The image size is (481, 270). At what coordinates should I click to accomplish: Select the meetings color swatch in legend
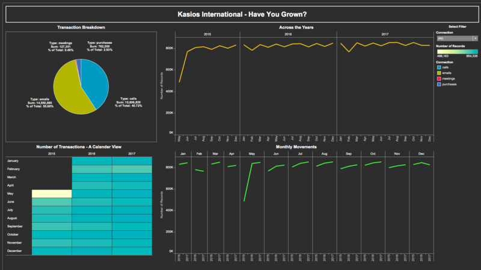point(439,79)
